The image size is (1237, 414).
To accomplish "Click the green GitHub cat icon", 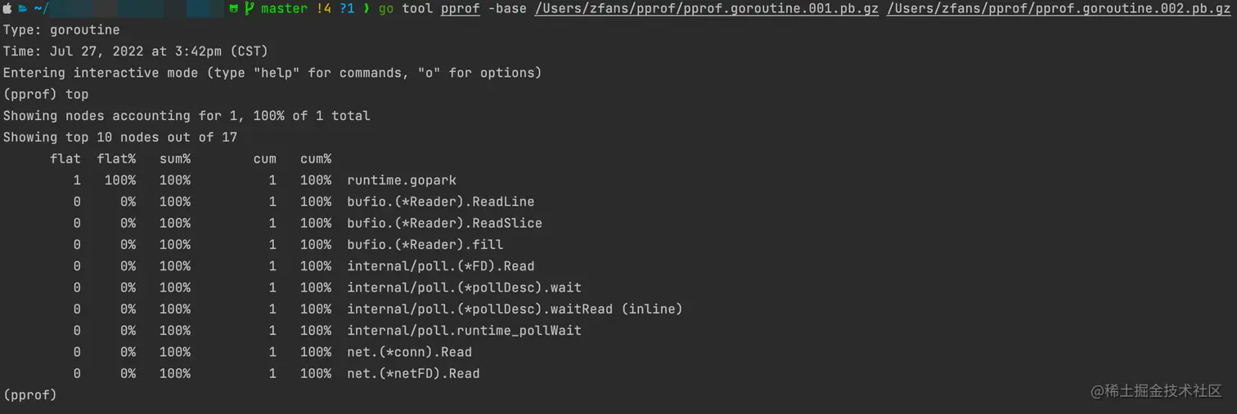I will coord(234,9).
